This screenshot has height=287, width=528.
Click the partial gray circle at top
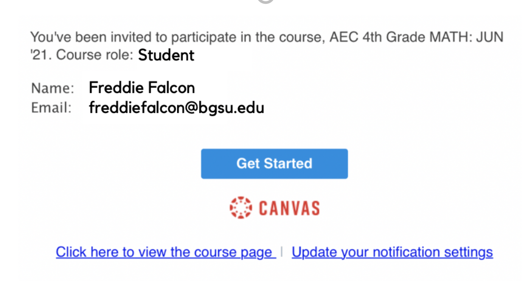(266, 2)
